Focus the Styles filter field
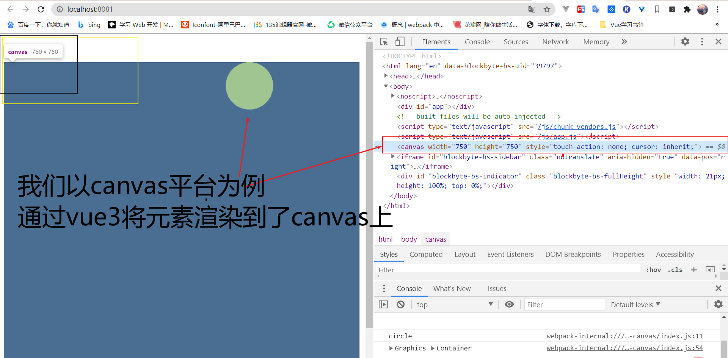This screenshot has width=728, height=358. 508,269
